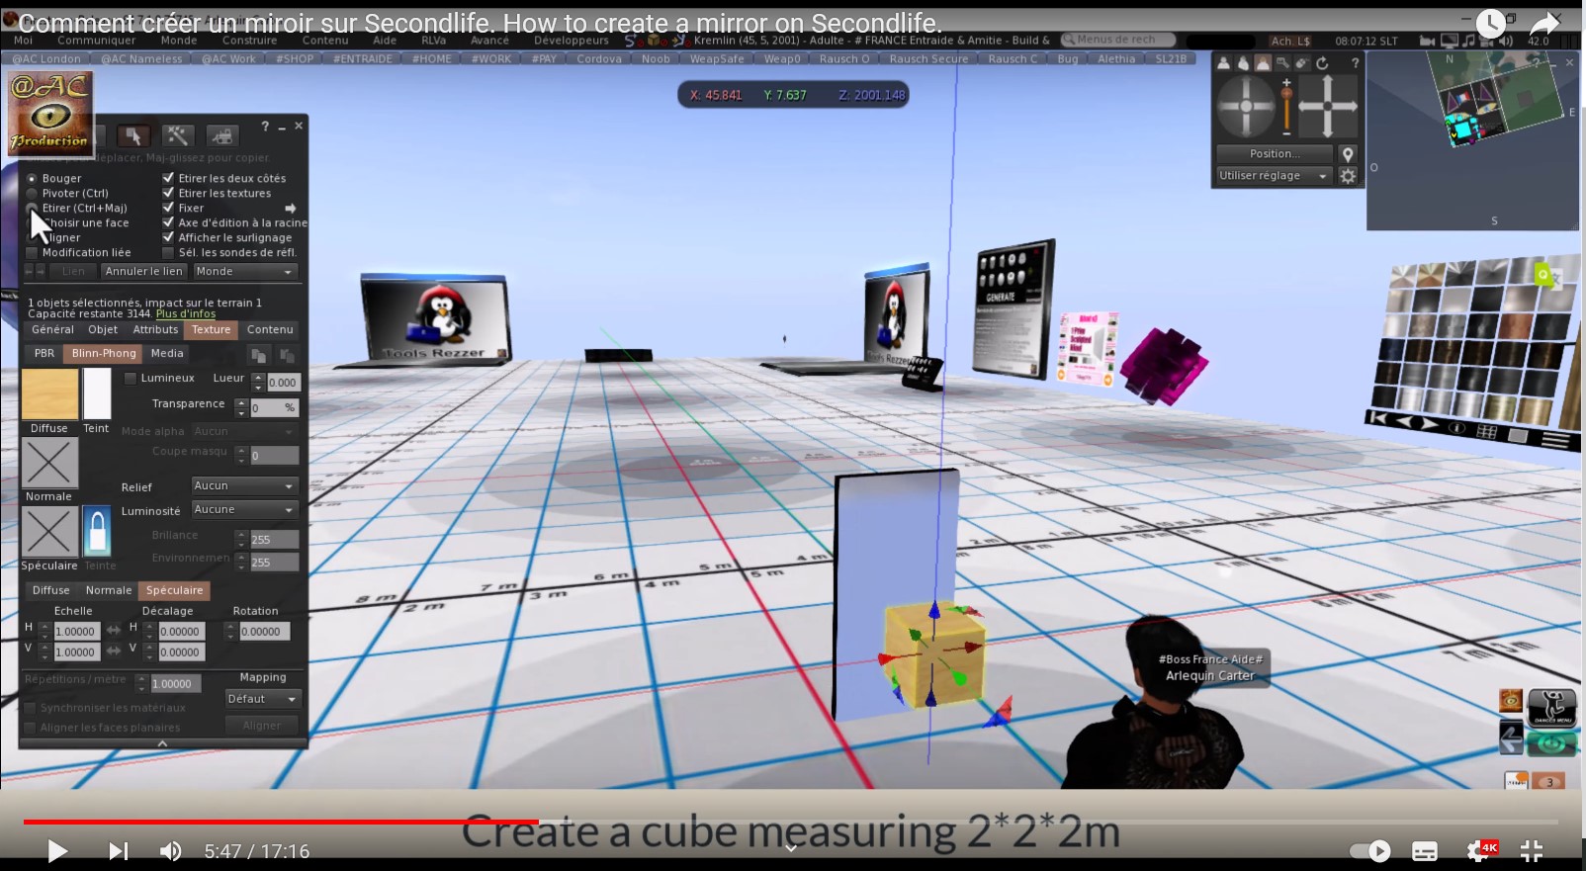
Task: Toggle subtitles/captions button
Action: tap(1424, 851)
